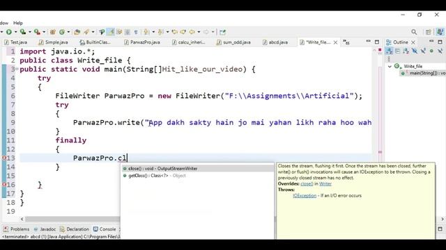446x250 pixels.
Task: Open the Back history dropdown arrow
Action: pos(199,32)
